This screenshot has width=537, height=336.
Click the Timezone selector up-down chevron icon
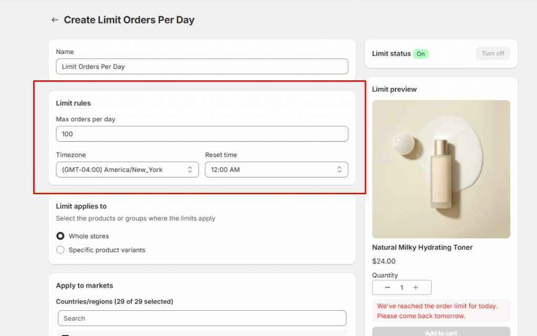pos(190,170)
